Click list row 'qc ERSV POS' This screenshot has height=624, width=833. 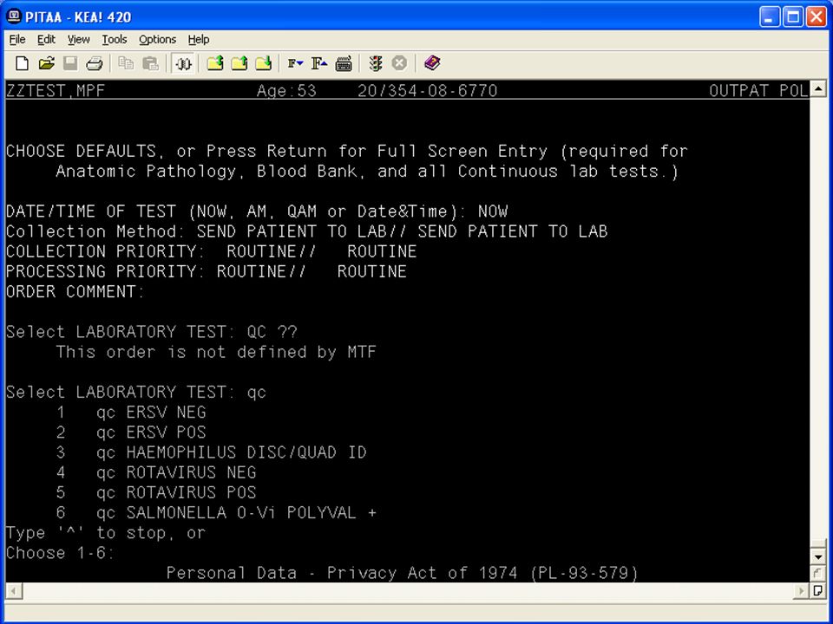[x=131, y=432]
